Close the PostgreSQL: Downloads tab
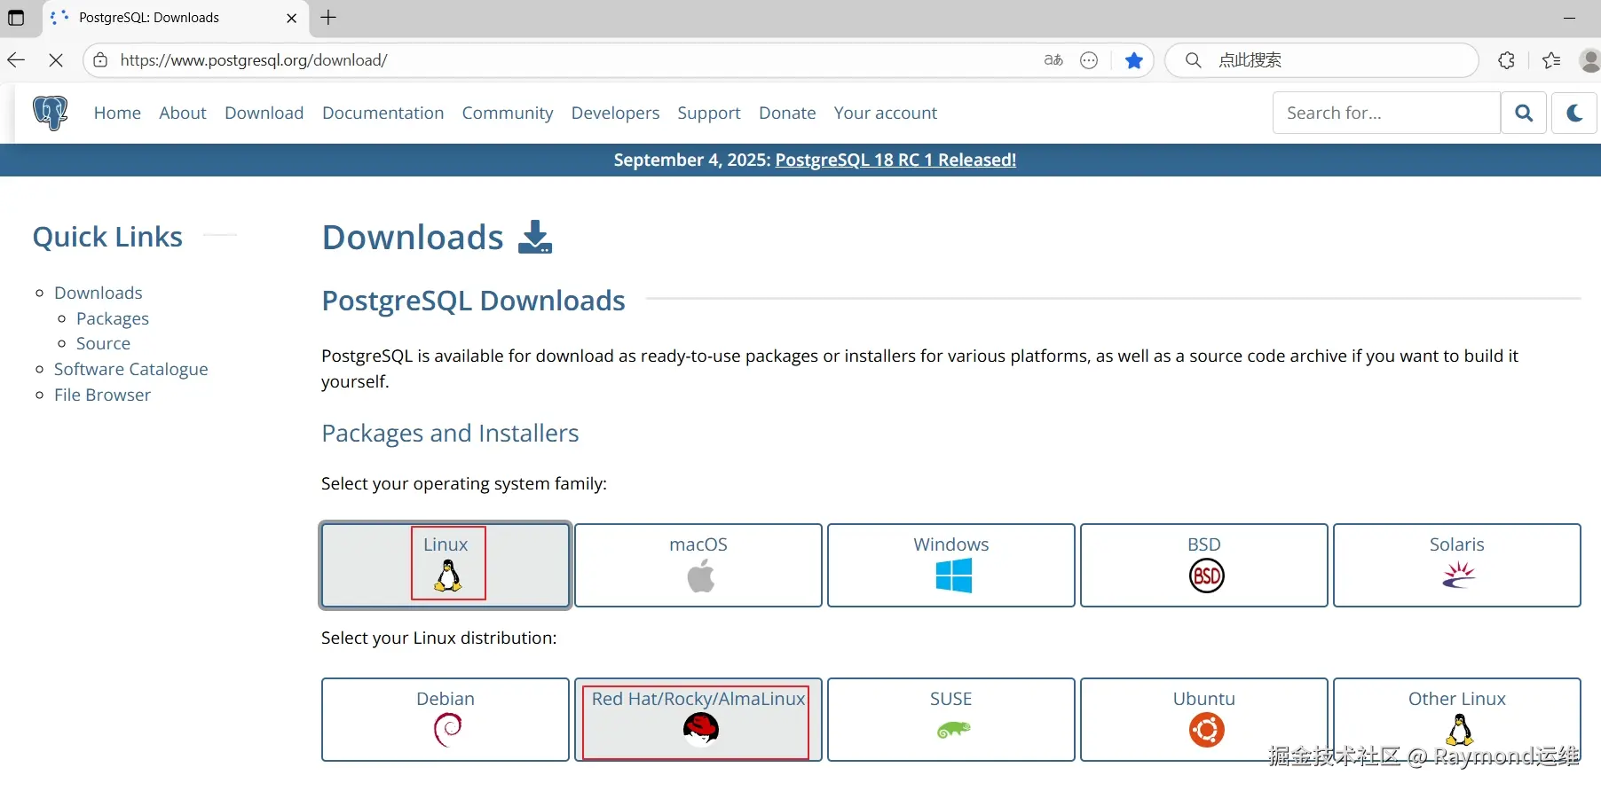Screen dimensions: 1601x791 coord(291,18)
